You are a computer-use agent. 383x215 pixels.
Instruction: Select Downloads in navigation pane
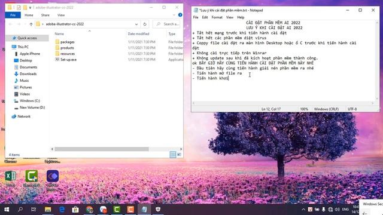click(x=28, y=73)
